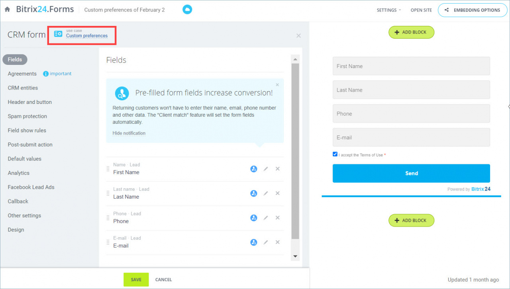This screenshot has height=289, width=510.
Task: Click the drag handle of First Name row
Action: point(108,169)
